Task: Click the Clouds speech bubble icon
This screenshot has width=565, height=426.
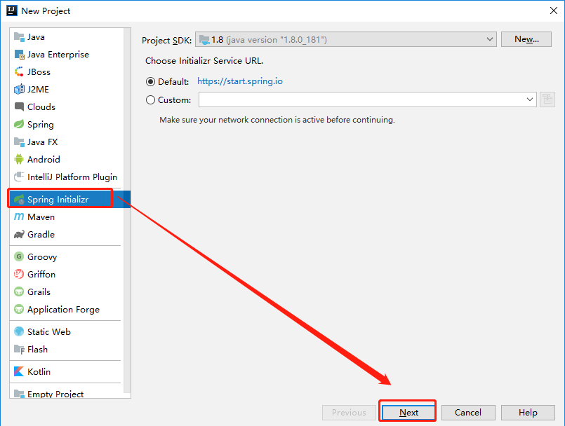Action: click(x=19, y=107)
